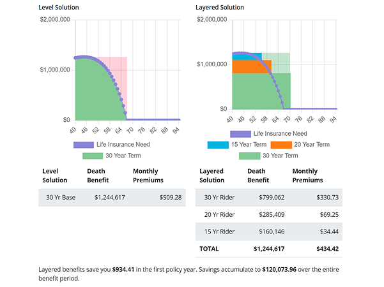Hide 15 Year Term series via legend label

click(x=249, y=145)
